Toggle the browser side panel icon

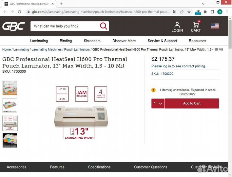coord(212,12)
